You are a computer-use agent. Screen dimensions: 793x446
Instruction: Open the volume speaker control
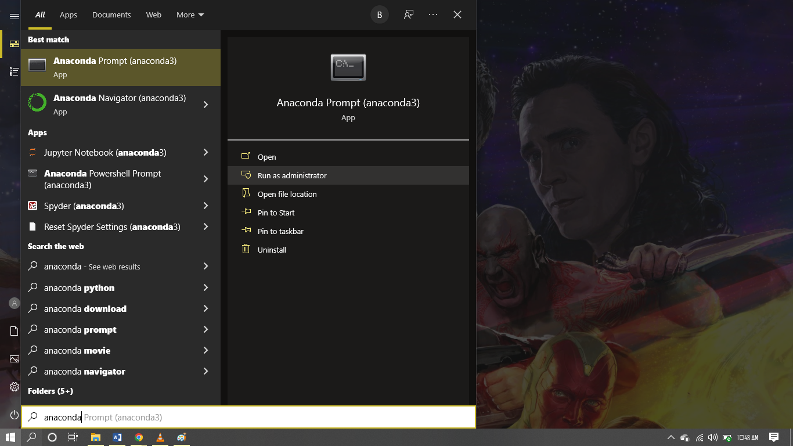[713, 437]
